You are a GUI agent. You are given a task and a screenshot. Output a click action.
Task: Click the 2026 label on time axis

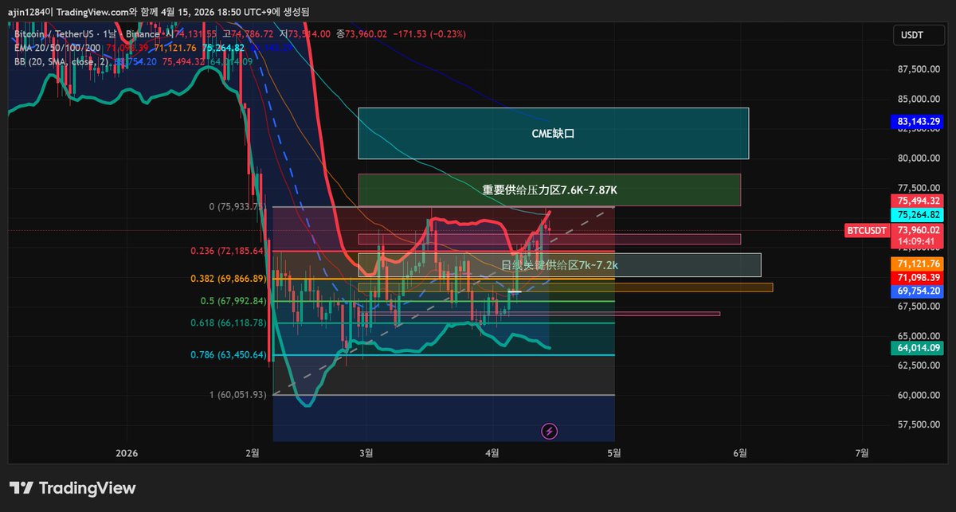pos(127,453)
